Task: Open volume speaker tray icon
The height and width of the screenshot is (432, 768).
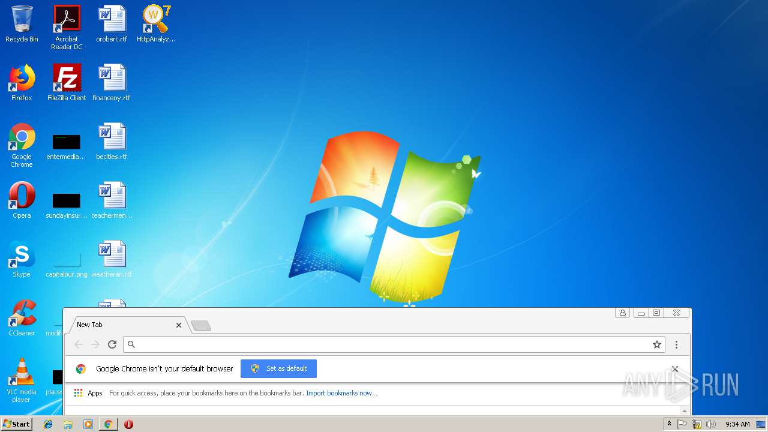Action: pos(711,424)
